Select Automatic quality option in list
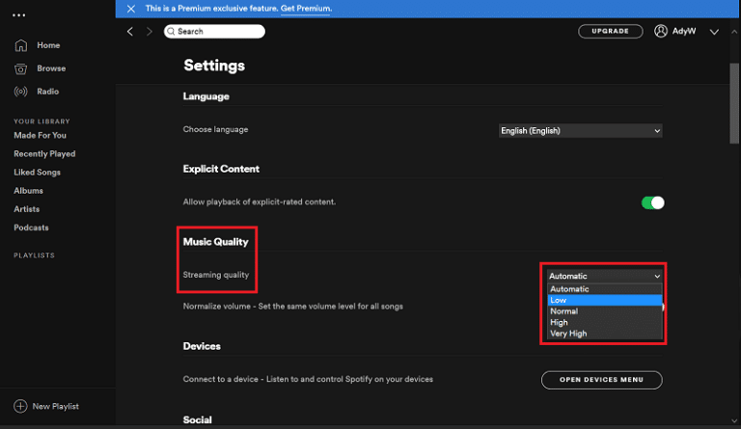The width and height of the screenshot is (741, 429). 604,289
